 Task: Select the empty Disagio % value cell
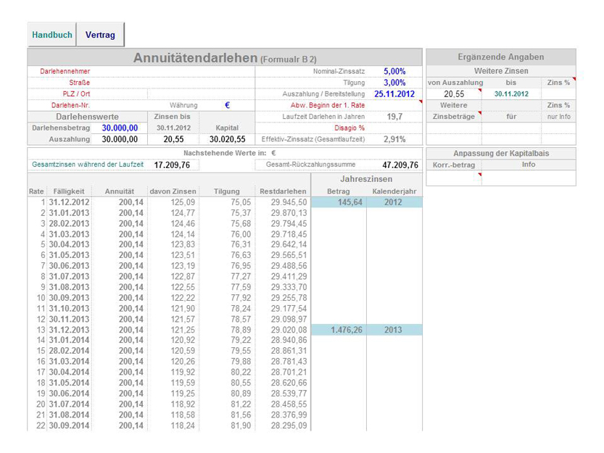(394, 128)
